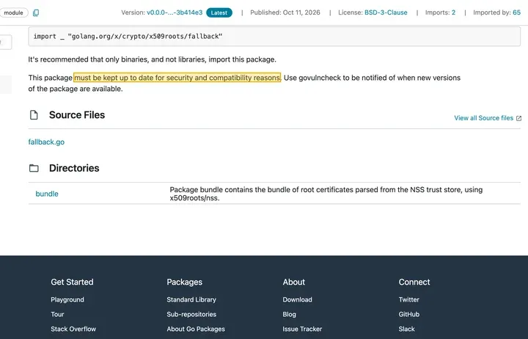Click the bundle package description text

326,194
